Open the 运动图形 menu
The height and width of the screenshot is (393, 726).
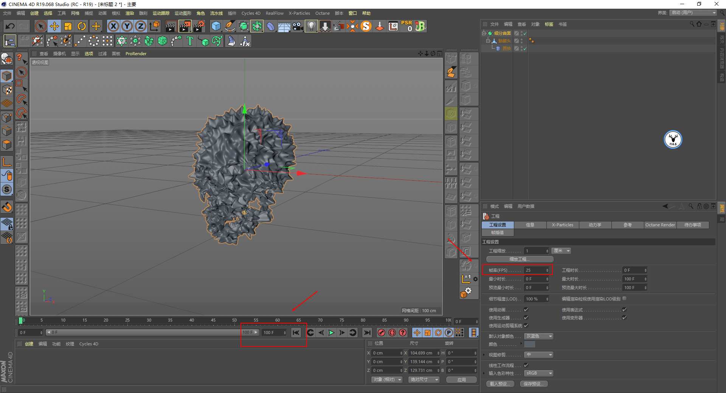[x=183, y=13]
